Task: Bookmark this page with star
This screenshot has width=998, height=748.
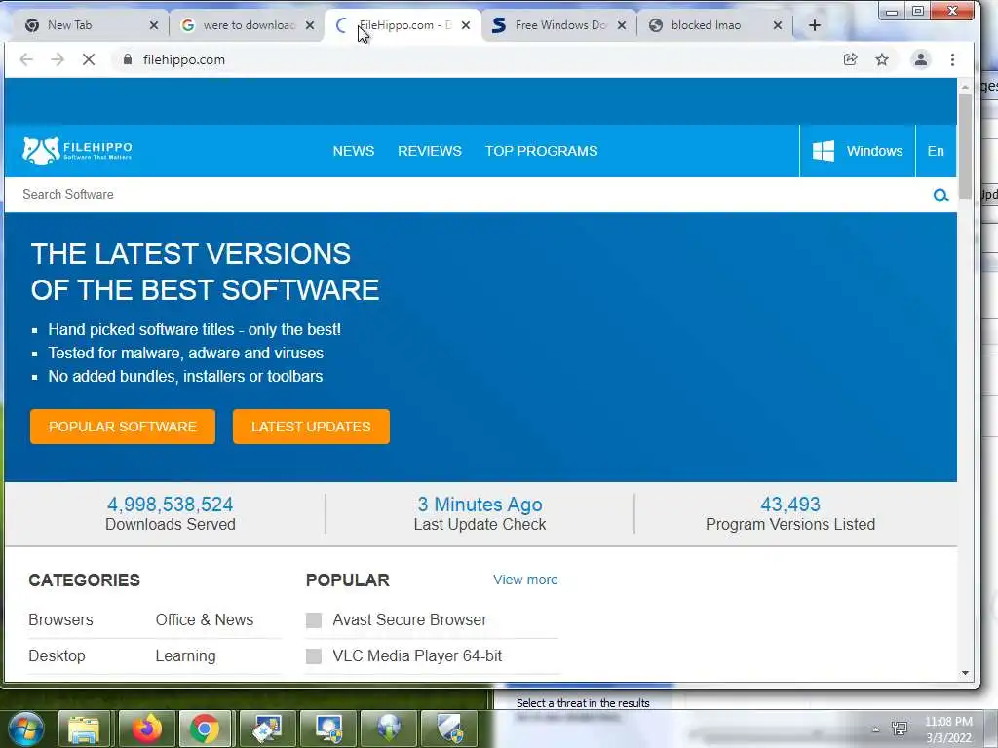Action: tap(881, 59)
